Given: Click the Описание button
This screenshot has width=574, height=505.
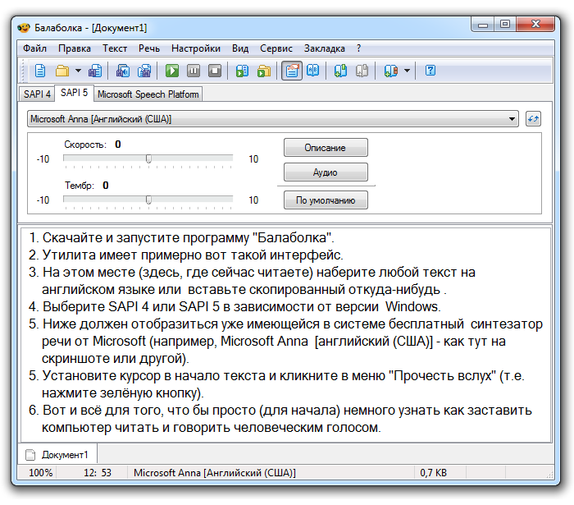Looking at the screenshot, I should pyautogui.click(x=326, y=147).
